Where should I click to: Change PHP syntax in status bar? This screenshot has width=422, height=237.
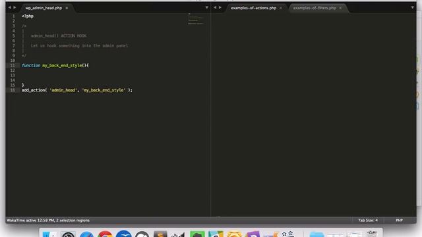399,220
